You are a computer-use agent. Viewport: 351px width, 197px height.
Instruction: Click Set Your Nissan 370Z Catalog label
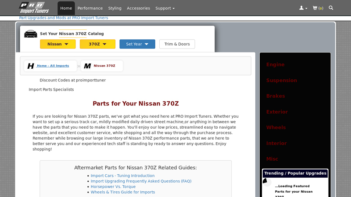tap(72, 34)
